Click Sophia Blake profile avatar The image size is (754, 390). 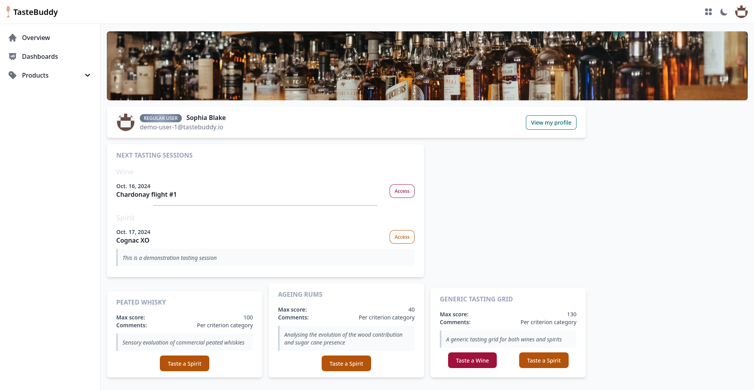point(126,122)
